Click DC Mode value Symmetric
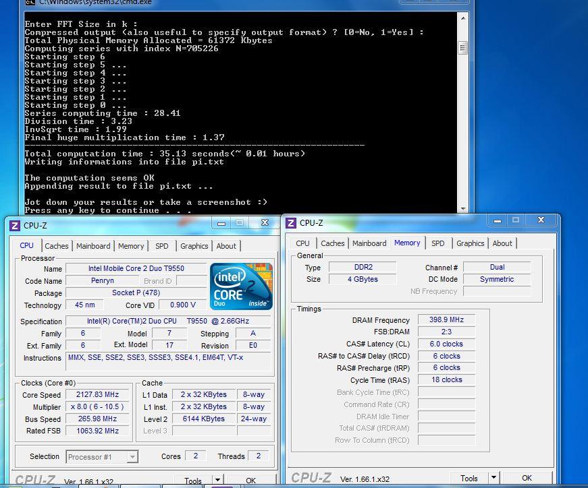This screenshot has width=588, height=488. (498, 279)
